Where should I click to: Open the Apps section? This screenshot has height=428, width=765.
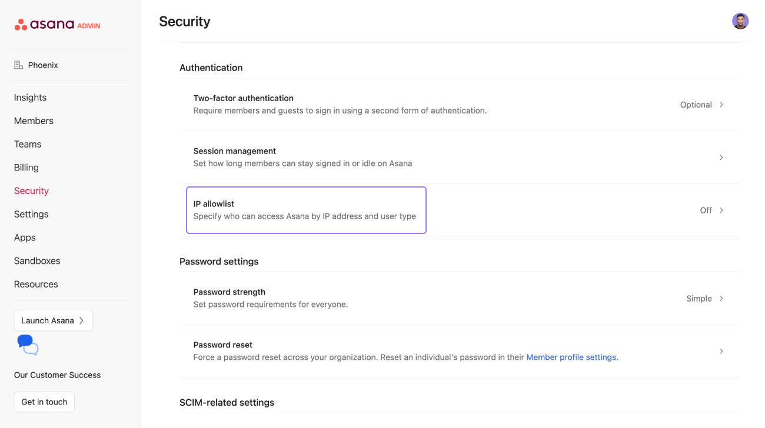pyautogui.click(x=25, y=237)
